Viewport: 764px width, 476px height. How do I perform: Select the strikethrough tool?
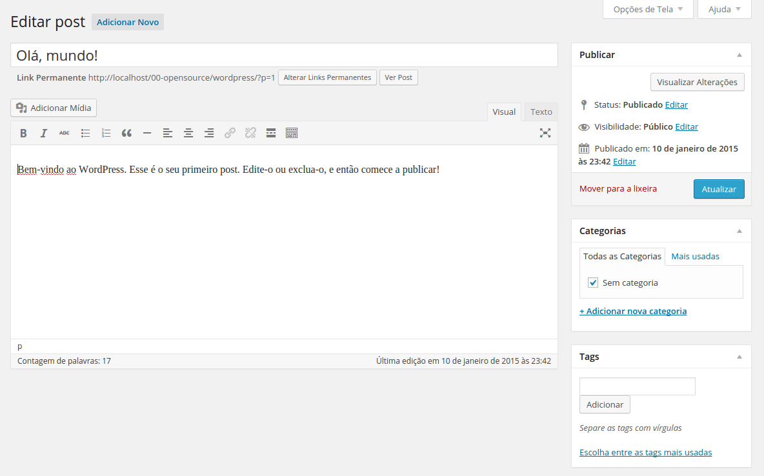pos(65,133)
